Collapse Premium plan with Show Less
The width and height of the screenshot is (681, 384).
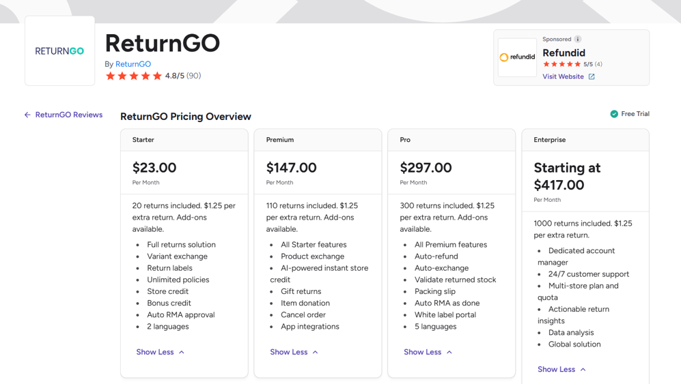294,352
